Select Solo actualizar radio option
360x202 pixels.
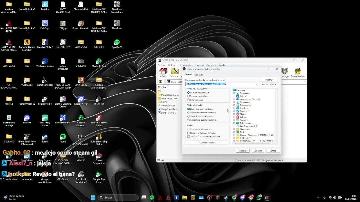coord(195,100)
